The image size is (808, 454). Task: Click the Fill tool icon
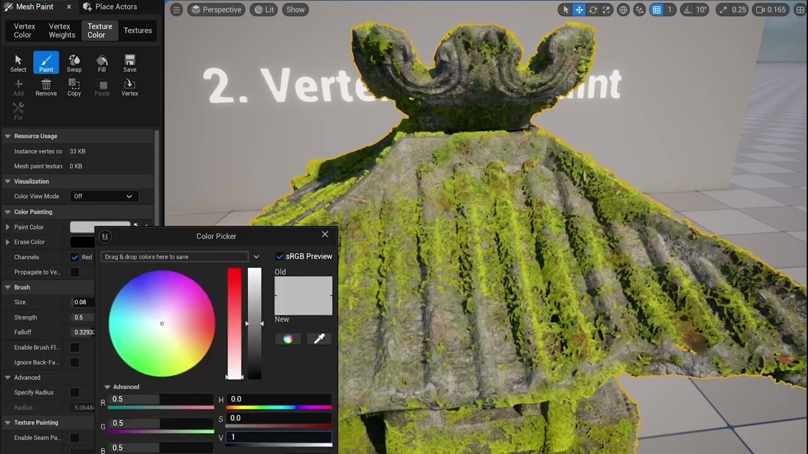(x=102, y=61)
